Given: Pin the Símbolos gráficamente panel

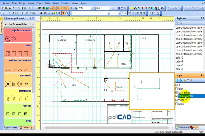Looking at the screenshot, I should coord(30,18).
